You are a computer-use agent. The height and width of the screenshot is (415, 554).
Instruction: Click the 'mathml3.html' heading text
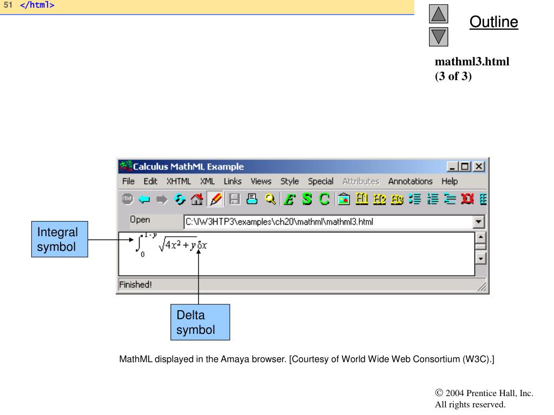coord(472,62)
